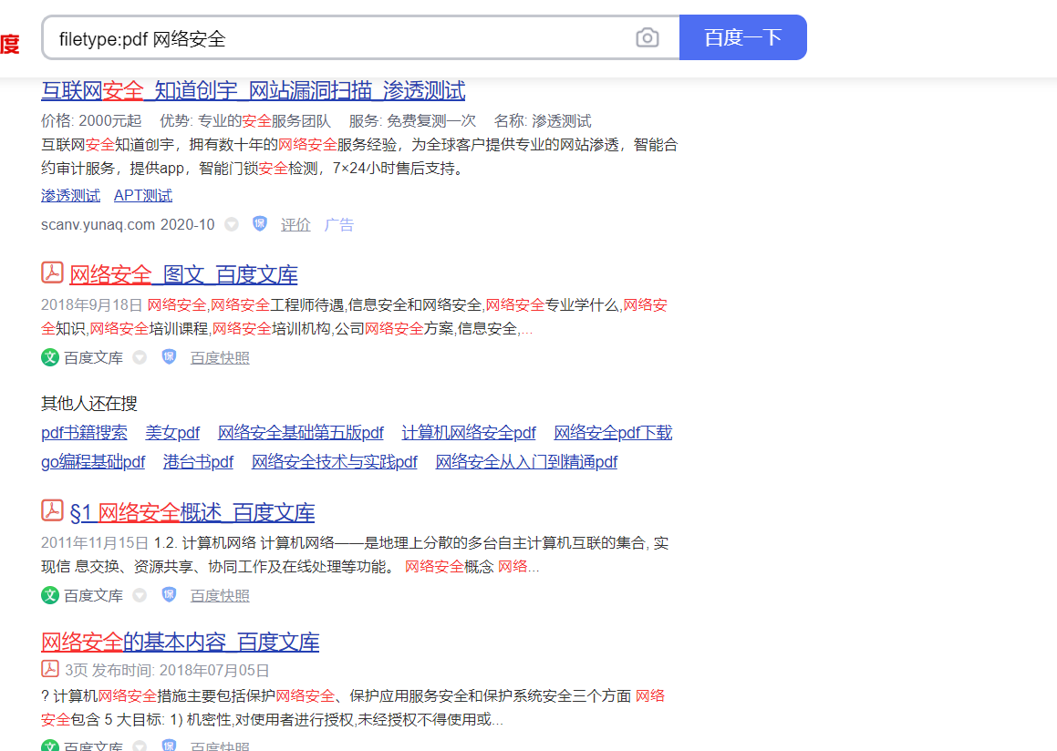The height and width of the screenshot is (751, 1057).
Task: Open 网络安全的基本内容_百度文库 result
Action: pos(180,642)
